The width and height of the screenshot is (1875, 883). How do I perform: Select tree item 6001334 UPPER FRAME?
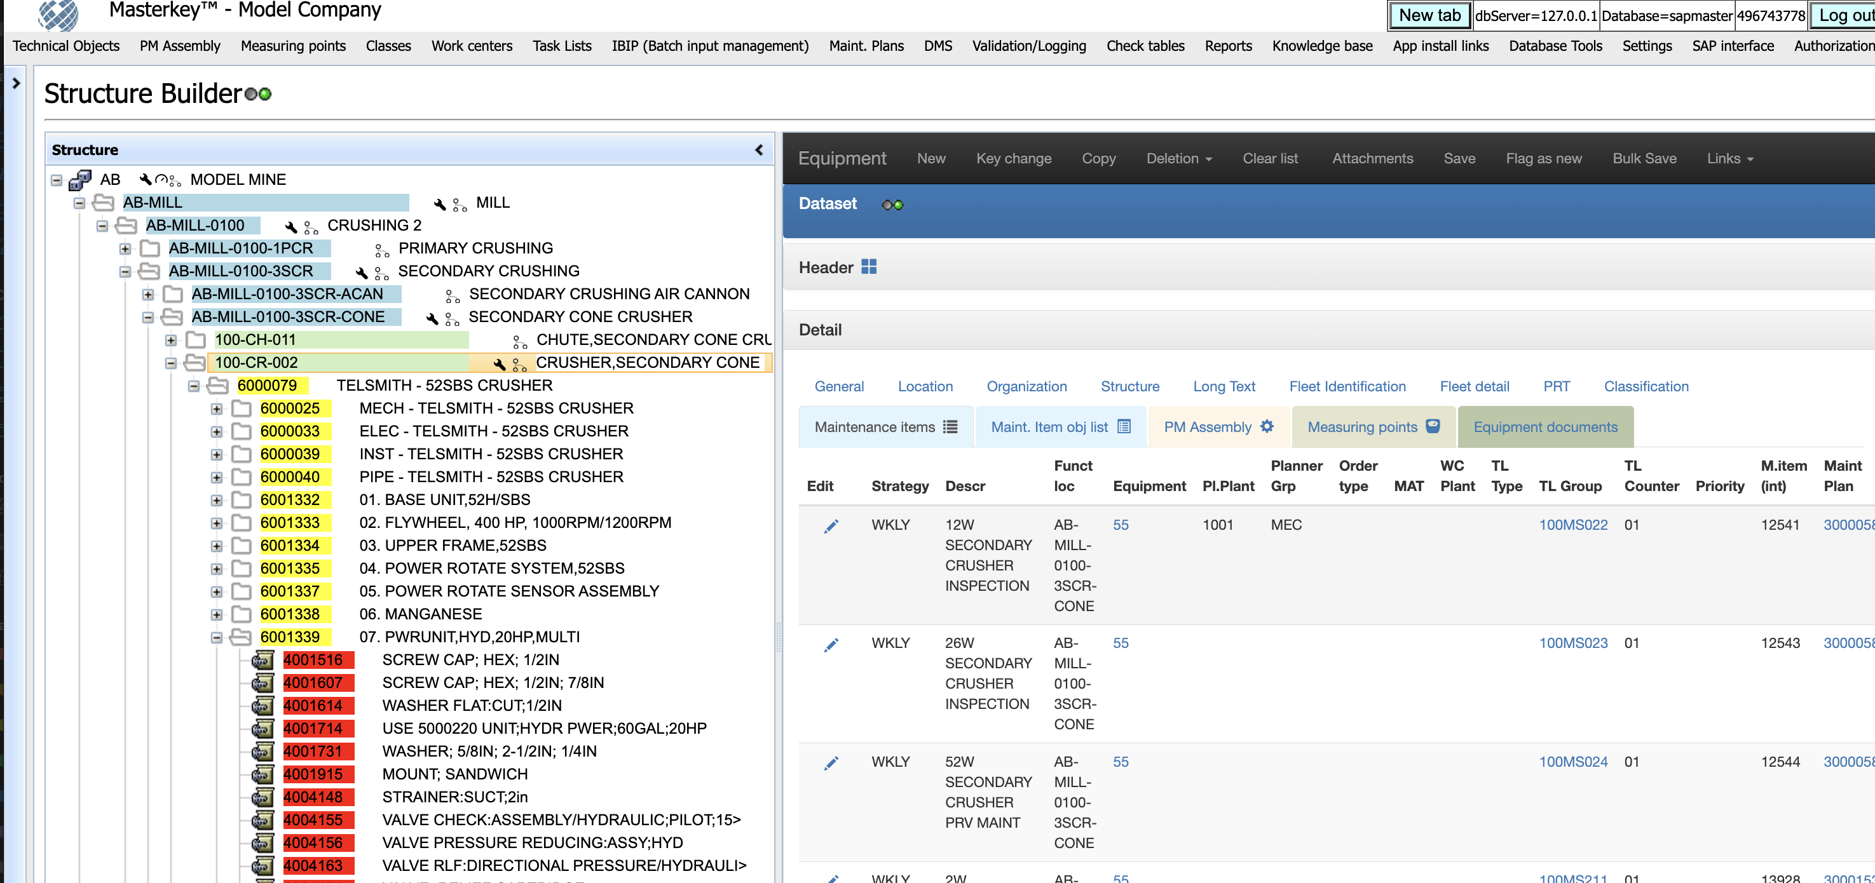[x=290, y=546]
